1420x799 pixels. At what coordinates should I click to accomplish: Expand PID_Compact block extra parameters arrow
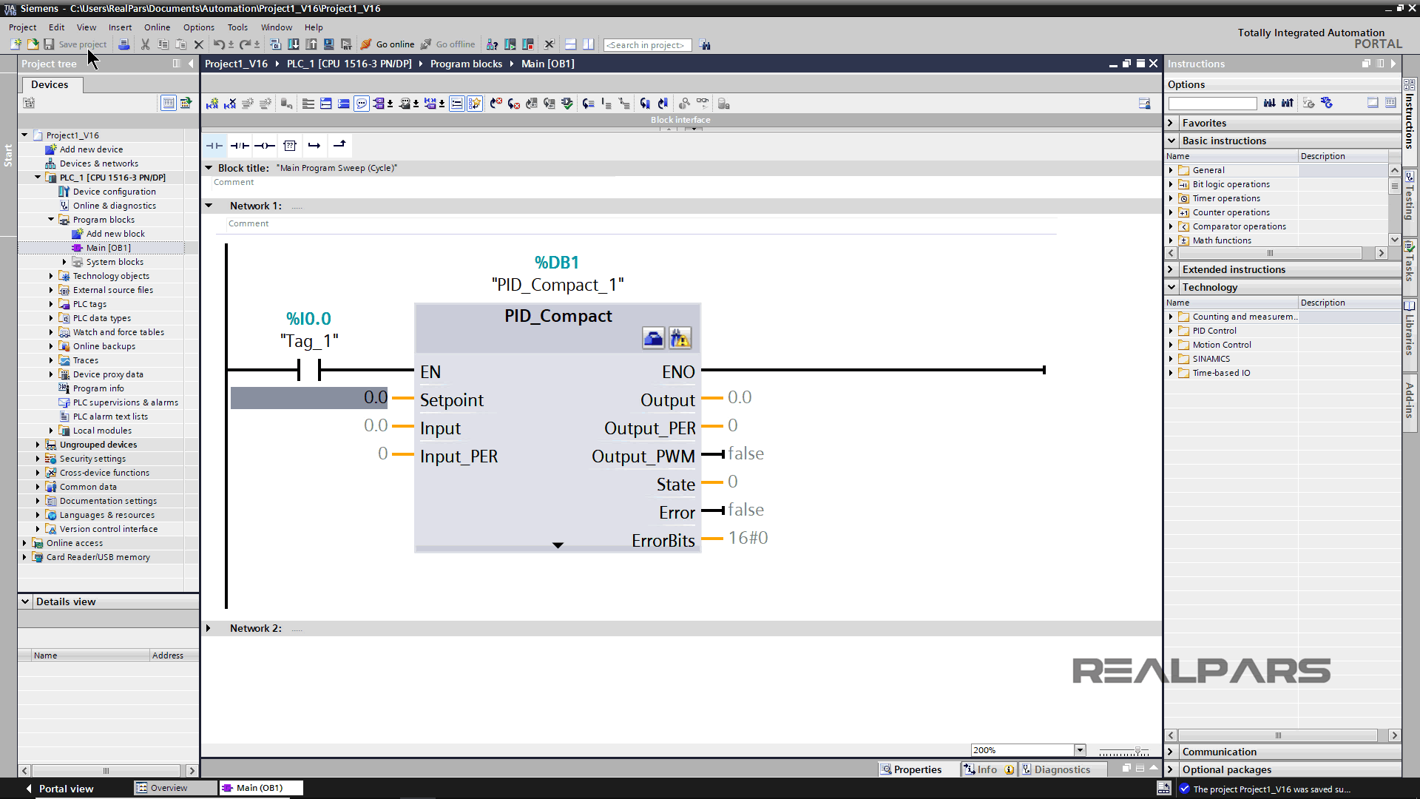558,545
